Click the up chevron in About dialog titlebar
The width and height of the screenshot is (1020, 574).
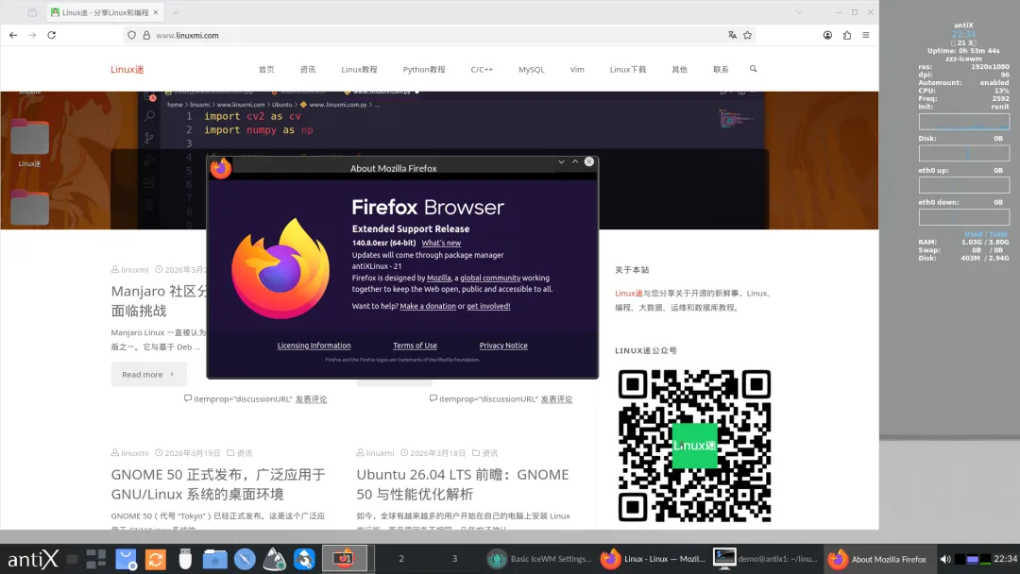(575, 161)
